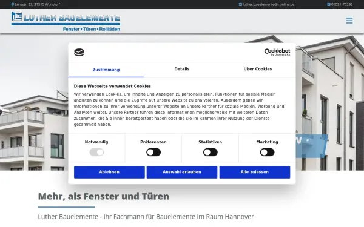Image resolution: width=364 pixels, height=227 pixels.
Task: Click the luther.bauelemente email address link
Action: 269,4
